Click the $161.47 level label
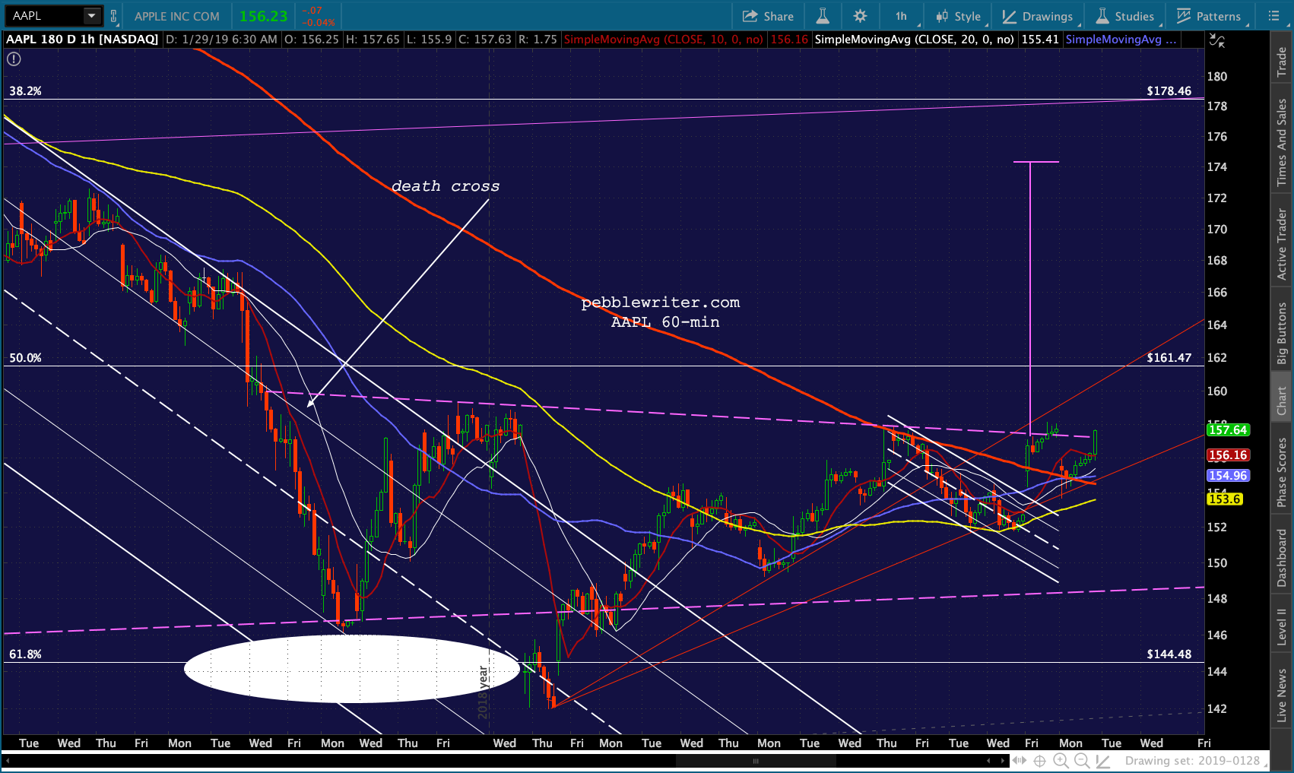 (x=1169, y=358)
